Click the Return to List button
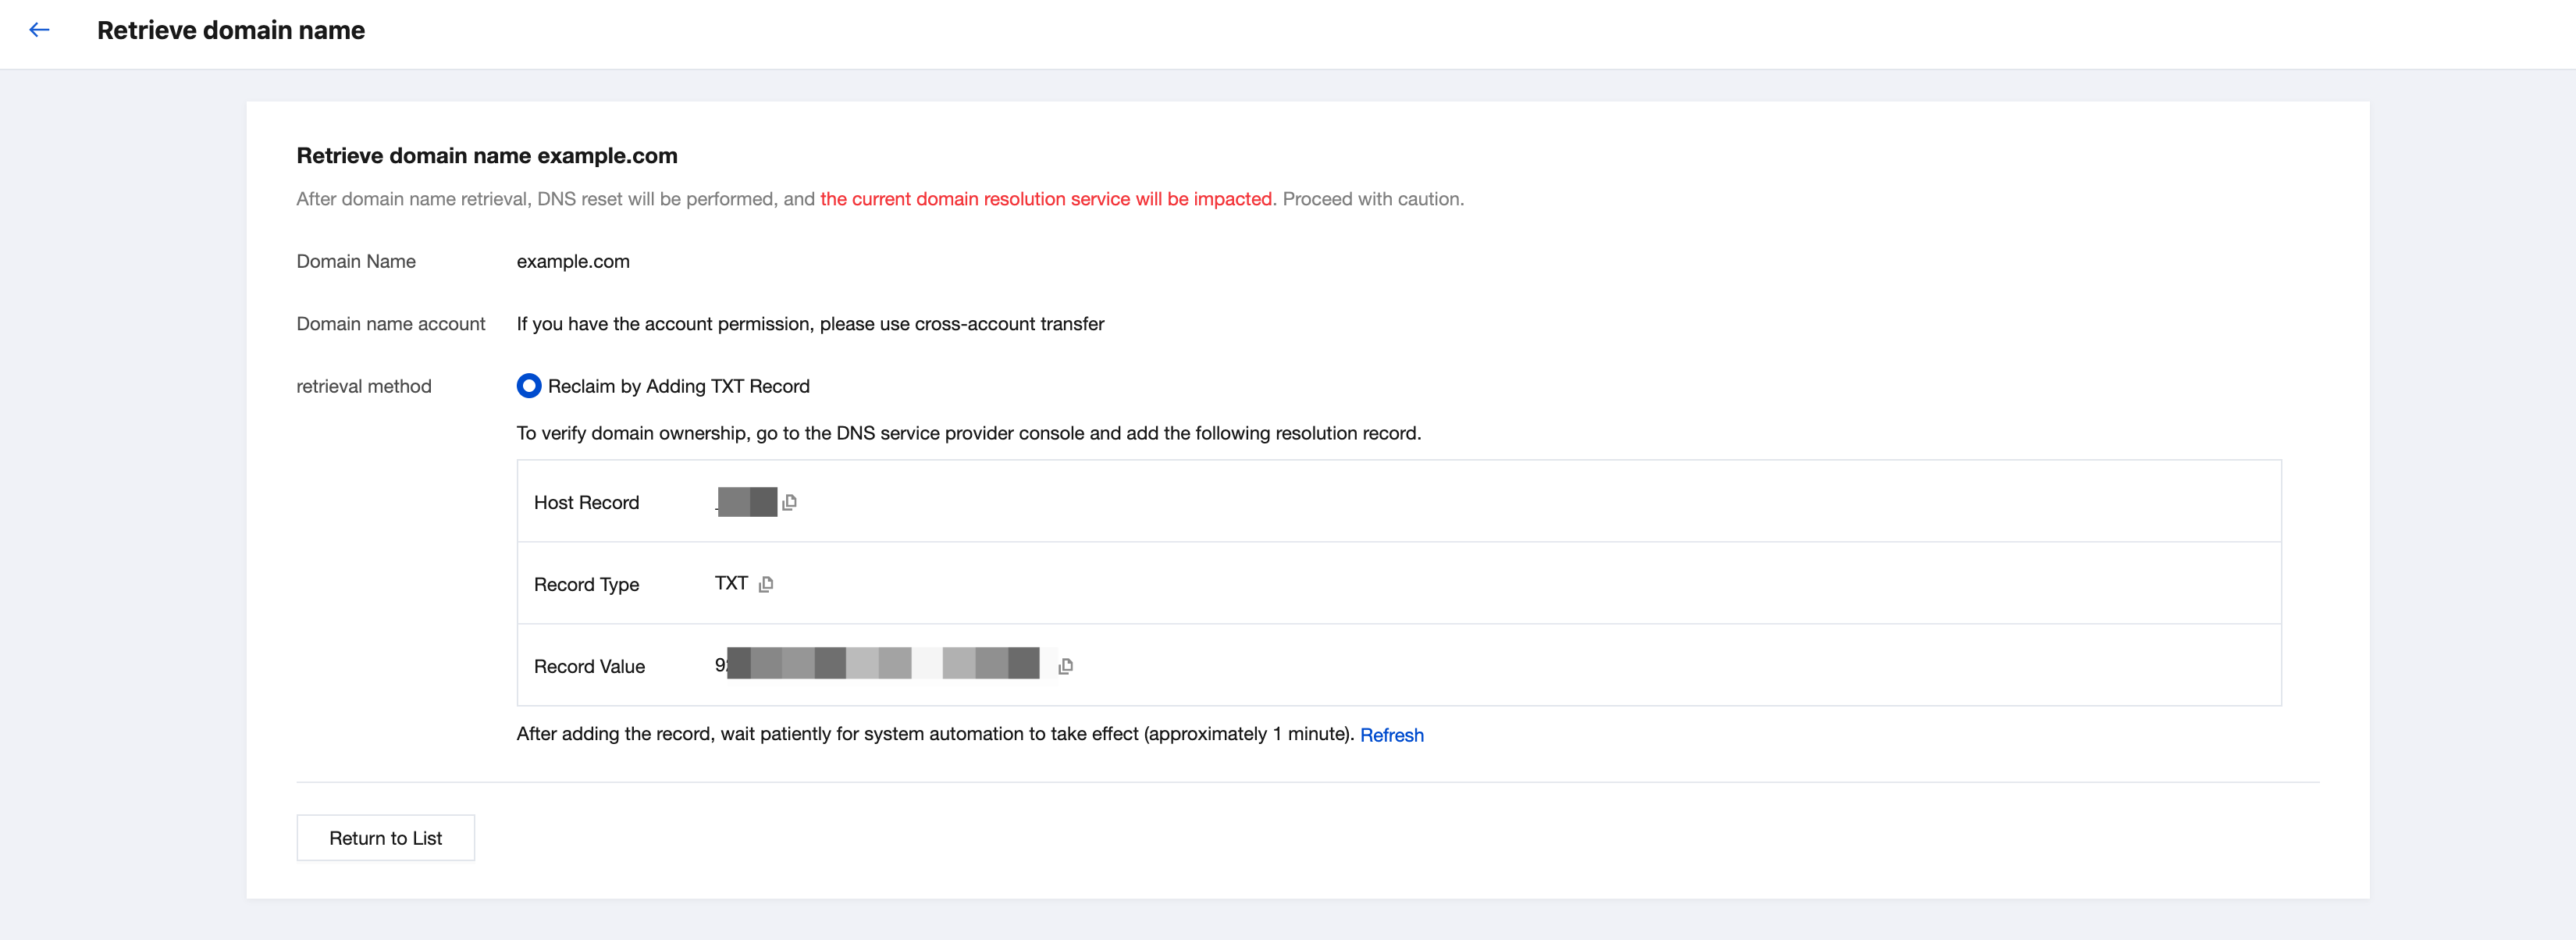2576x940 pixels. tap(385, 838)
